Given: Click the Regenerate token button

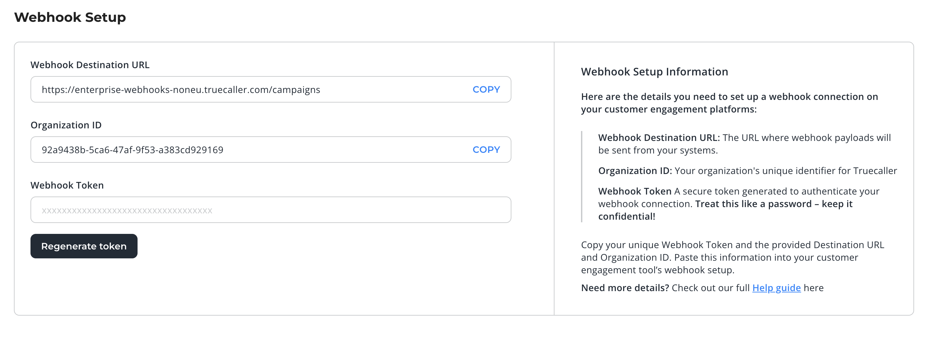Looking at the screenshot, I should (x=84, y=246).
